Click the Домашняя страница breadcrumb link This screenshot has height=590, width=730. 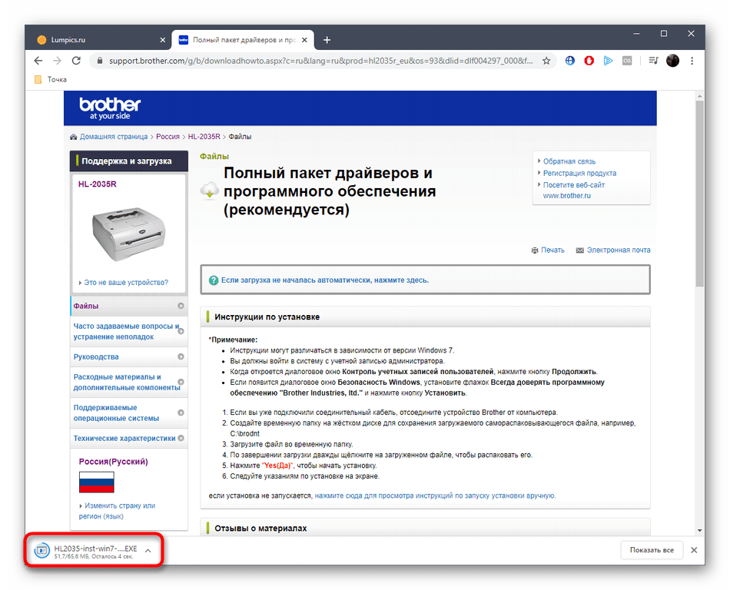(x=114, y=137)
